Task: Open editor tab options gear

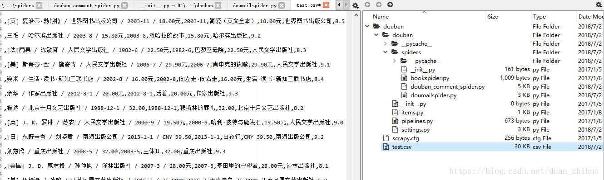Action: (x=356, y=5)
